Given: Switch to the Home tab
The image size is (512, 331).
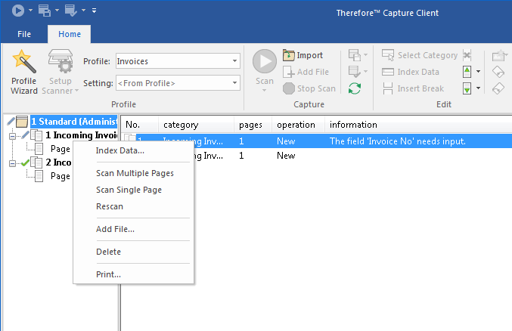Looking at the screenshot, I should click(70, 34).
